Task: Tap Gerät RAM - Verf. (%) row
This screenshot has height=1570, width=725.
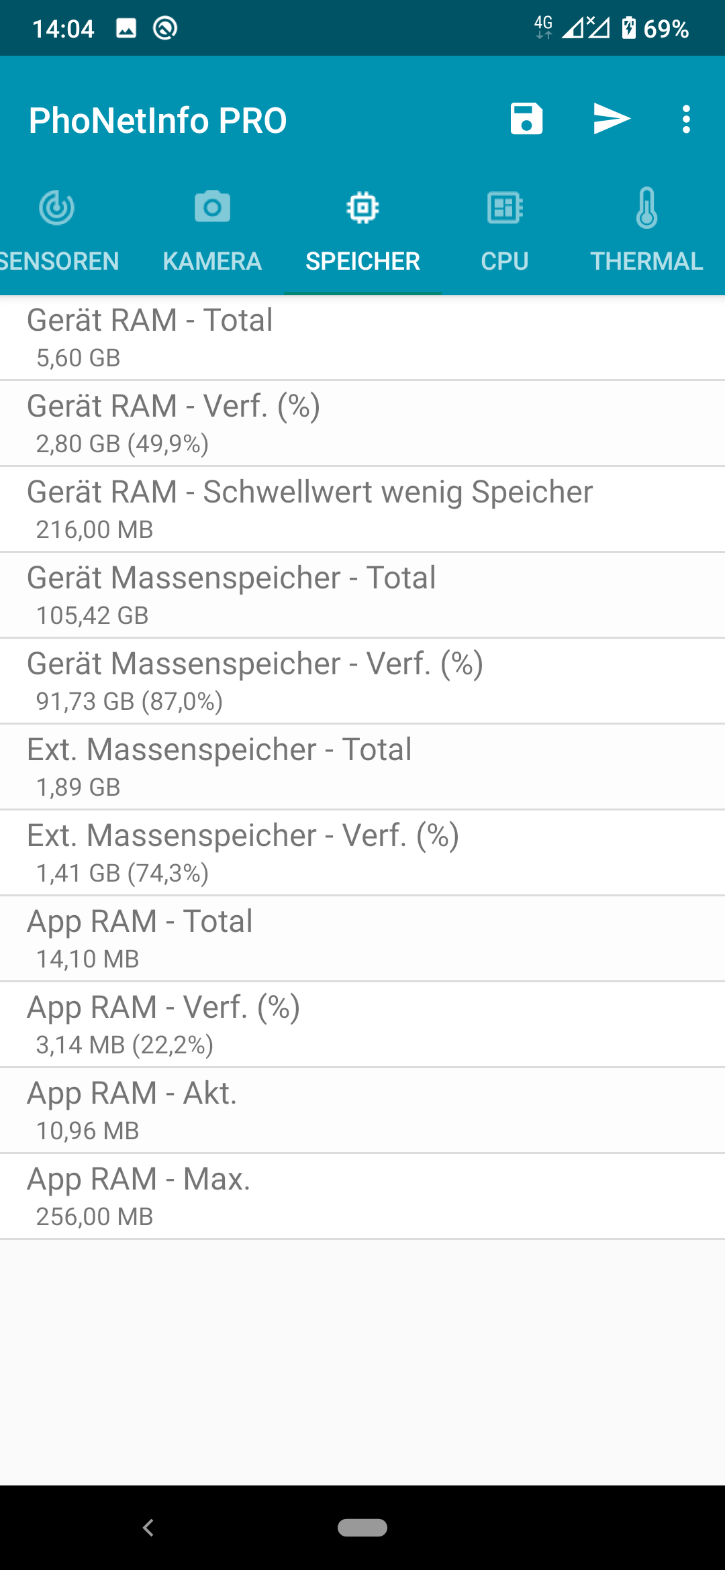Action: click(362, 423)
